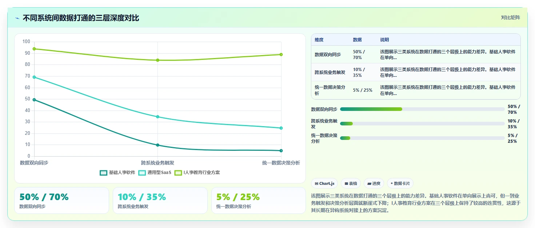Click 统一数据决策分析 in the table's third row
The image size is (535, 228).
point(330,90)
